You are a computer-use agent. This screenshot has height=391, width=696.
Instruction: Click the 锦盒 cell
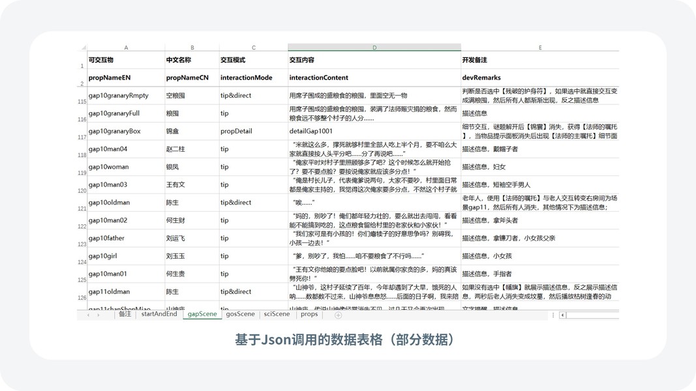pyautogui.click(x=192, y=131)
